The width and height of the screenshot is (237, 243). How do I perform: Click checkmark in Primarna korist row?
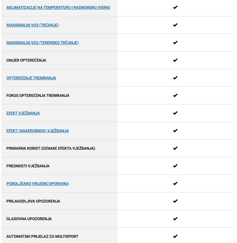175,148
